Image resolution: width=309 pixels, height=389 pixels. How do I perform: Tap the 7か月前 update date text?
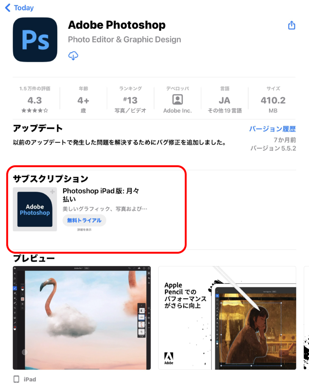(x=285, y=140)
